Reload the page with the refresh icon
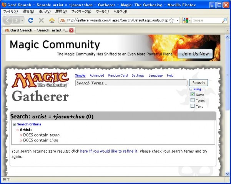 31,20
